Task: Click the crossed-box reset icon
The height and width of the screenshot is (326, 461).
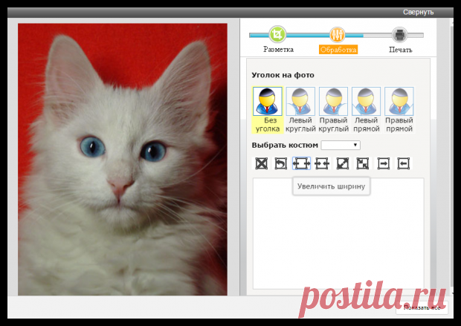Action: [x=261, y=163]
